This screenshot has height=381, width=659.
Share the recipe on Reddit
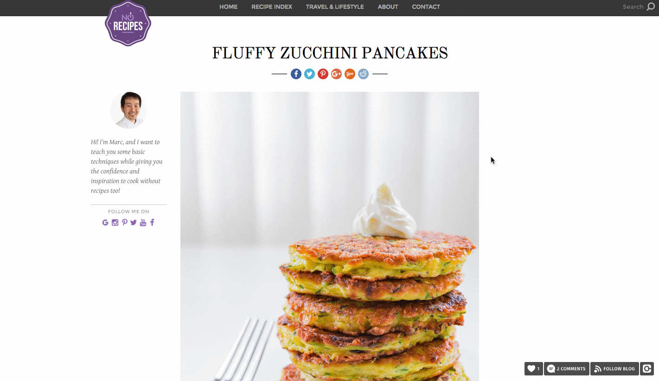pos(363,74)
